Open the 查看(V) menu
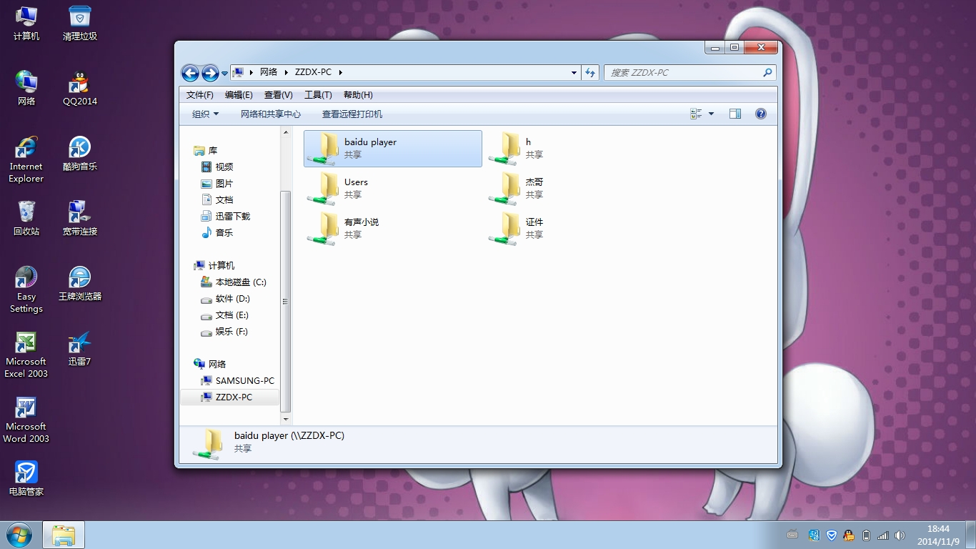Screen dimensions: 976x549 (278, 94)
